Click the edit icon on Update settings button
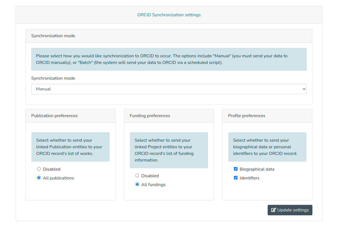Screen dimensions: 355x231 (x=273, y=210)
